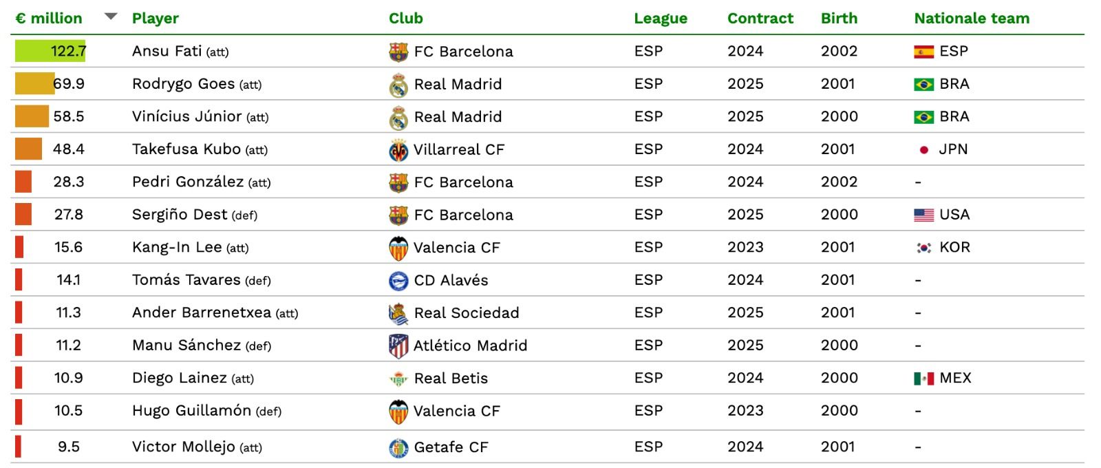Screen dimensions: 1101x468
Task: Select the USA flag beside Sergiño Dest
Action: coord(922,214)
